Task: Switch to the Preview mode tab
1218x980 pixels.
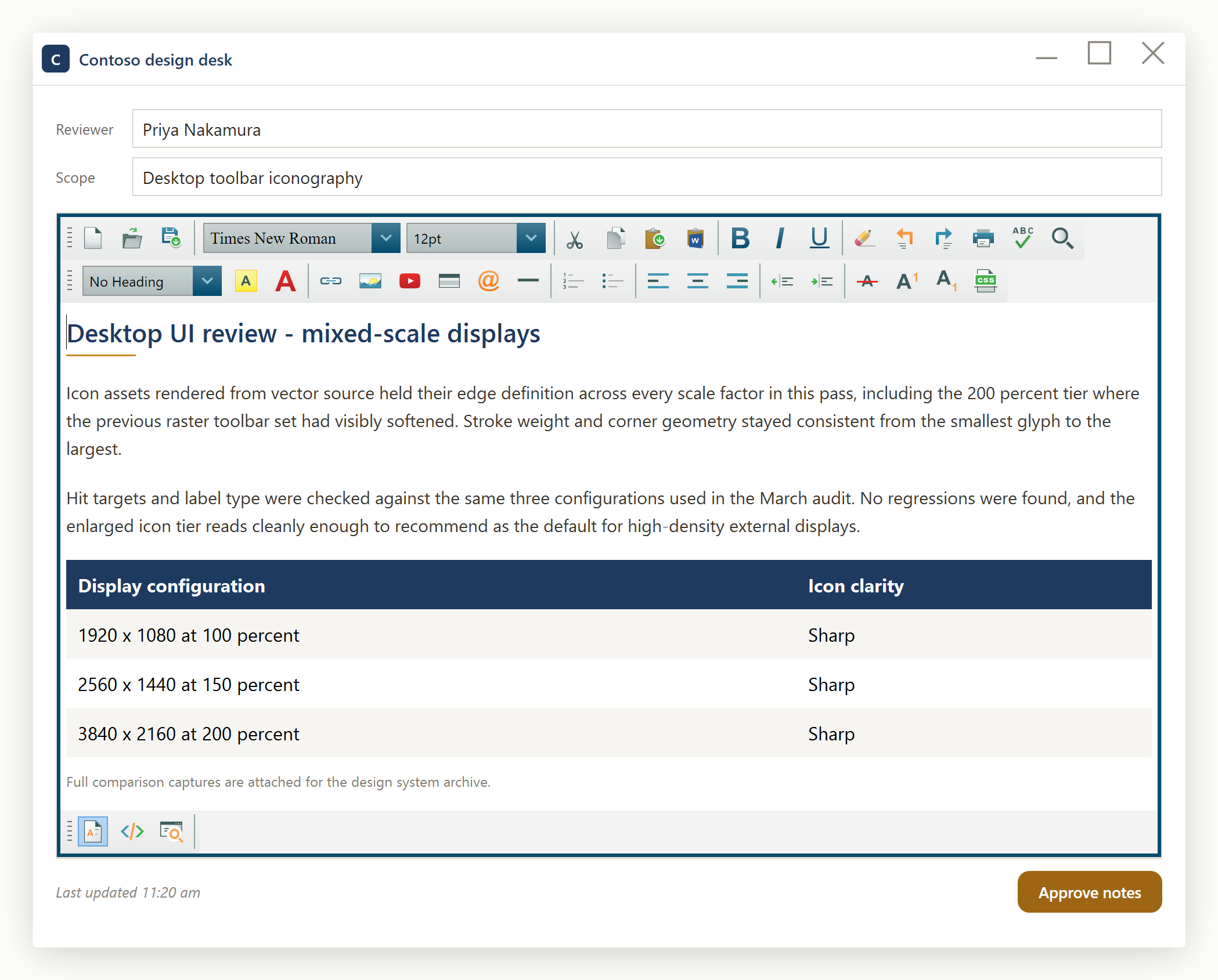Action: click(x=172, y=831)
